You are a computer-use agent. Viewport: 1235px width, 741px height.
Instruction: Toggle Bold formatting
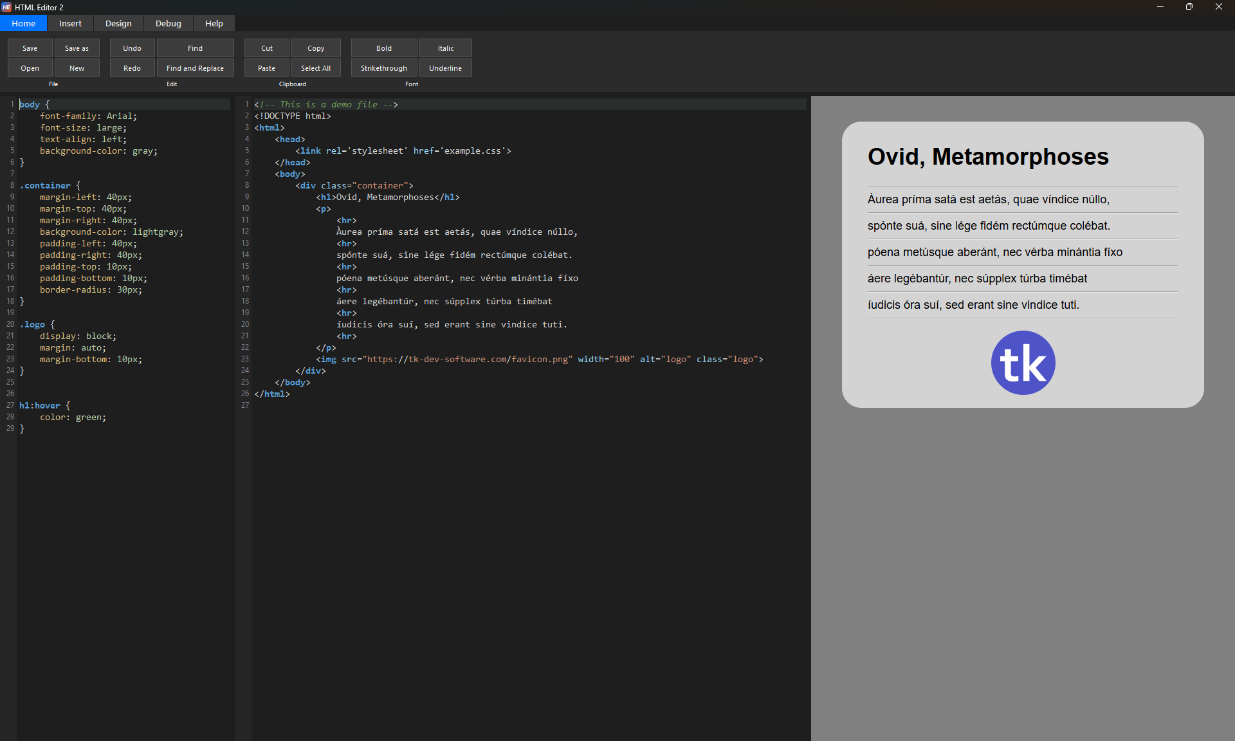pos(383,48)
